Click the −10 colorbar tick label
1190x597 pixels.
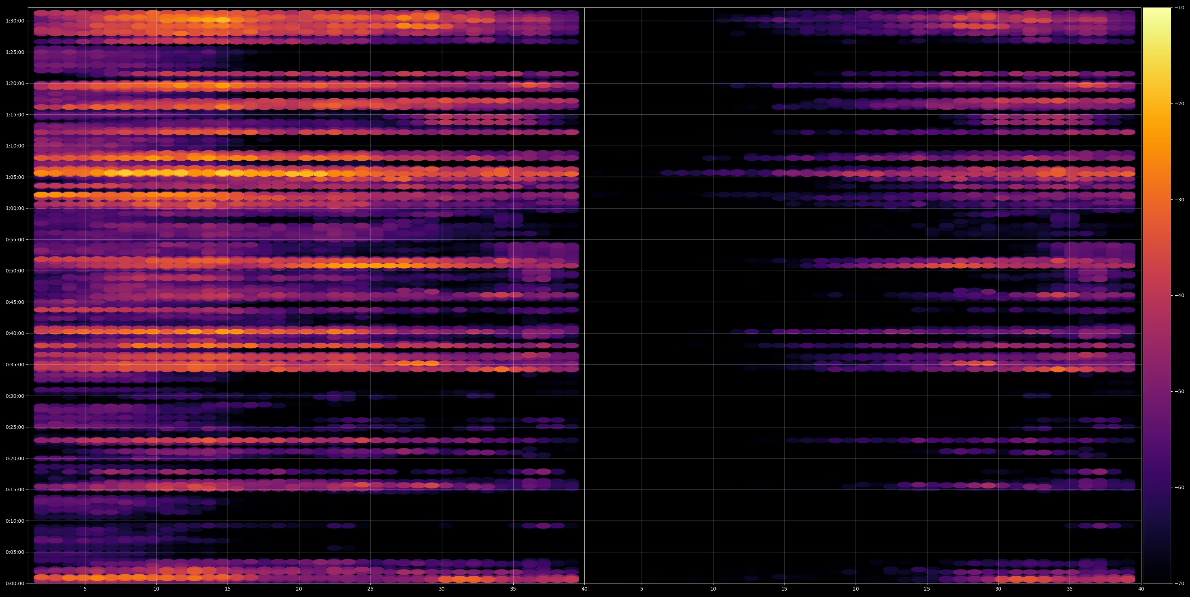[1179, 7]
